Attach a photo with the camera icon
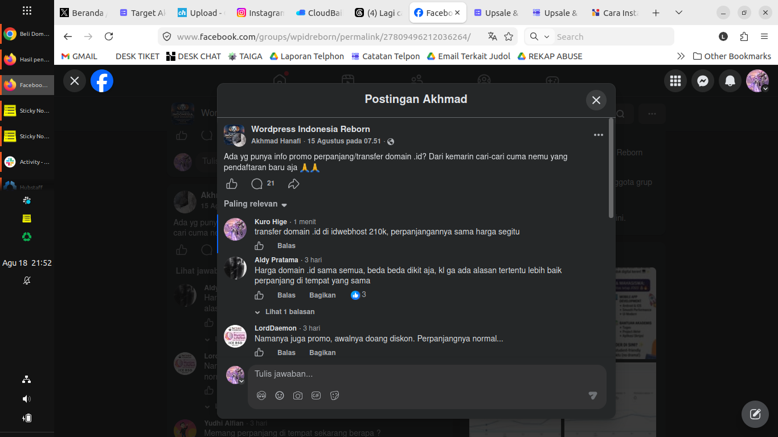The width and height of the screenshot is (778, 437). tap(298, 395)
